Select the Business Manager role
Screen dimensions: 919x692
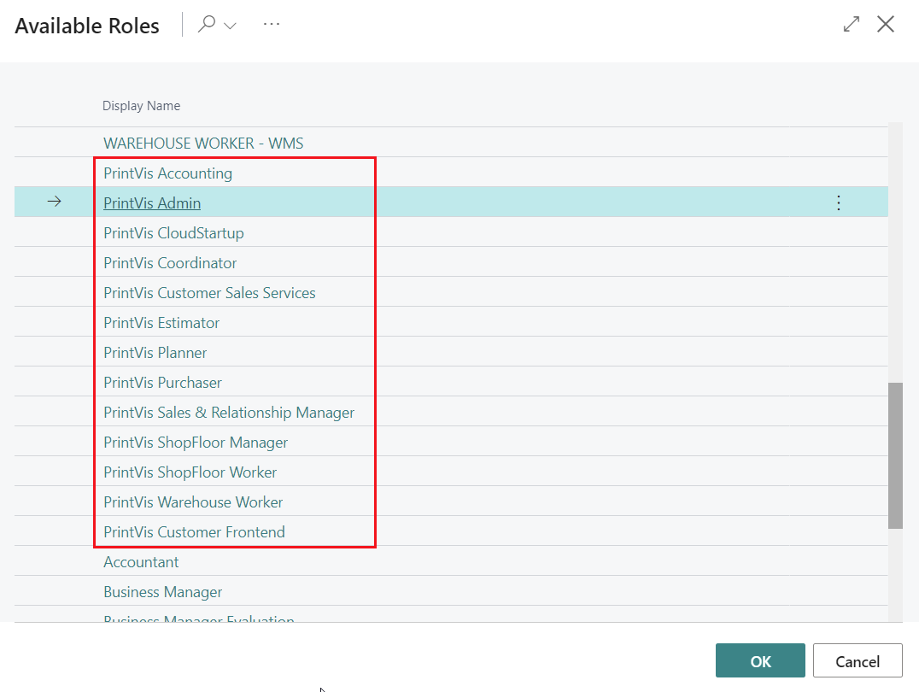162,591
